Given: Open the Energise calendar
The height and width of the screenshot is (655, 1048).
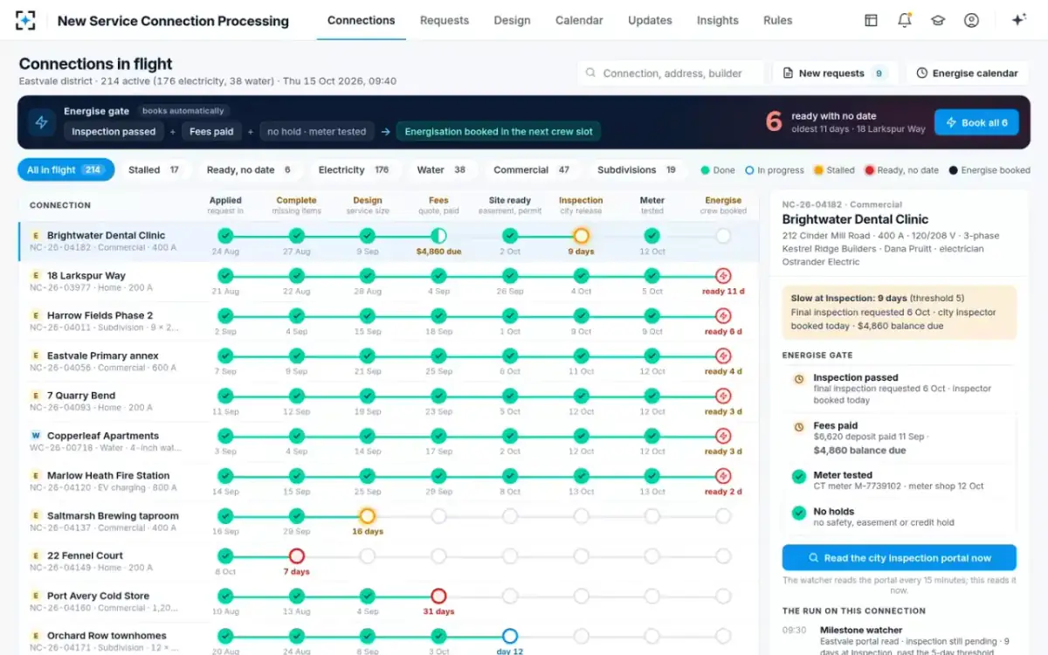Looking at the screenshot, I should coord(967,73).
